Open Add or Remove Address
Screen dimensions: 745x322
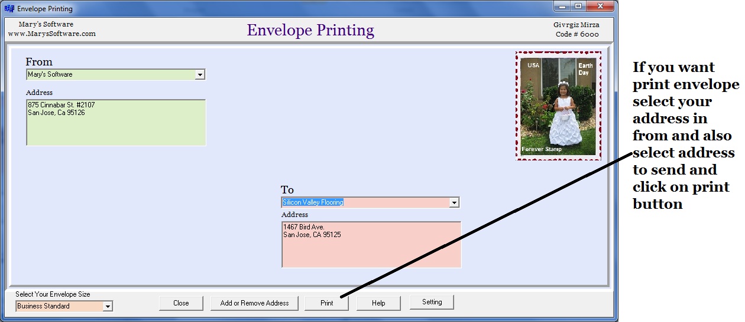tap(254, 303)
